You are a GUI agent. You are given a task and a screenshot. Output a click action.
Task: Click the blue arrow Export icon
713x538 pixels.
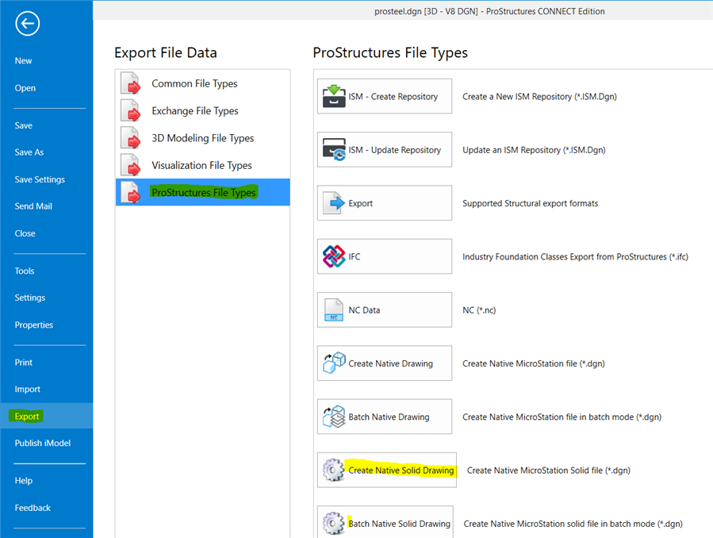pos(334,203)
